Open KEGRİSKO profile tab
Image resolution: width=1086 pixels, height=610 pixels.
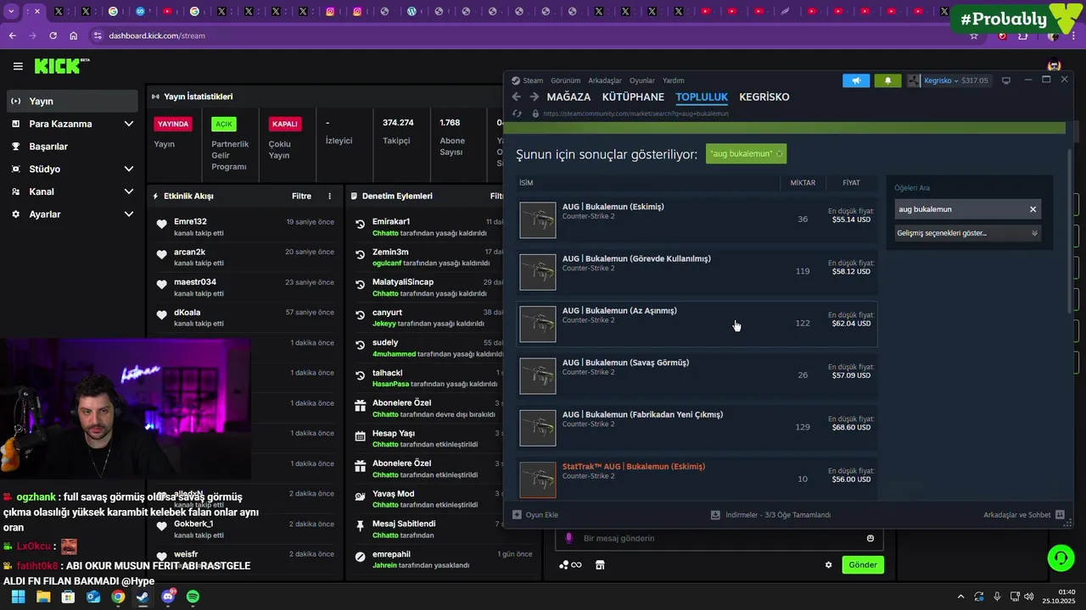(764, 97)
